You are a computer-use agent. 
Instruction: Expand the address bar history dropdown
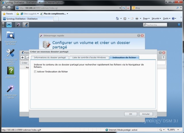coord(120,8)
